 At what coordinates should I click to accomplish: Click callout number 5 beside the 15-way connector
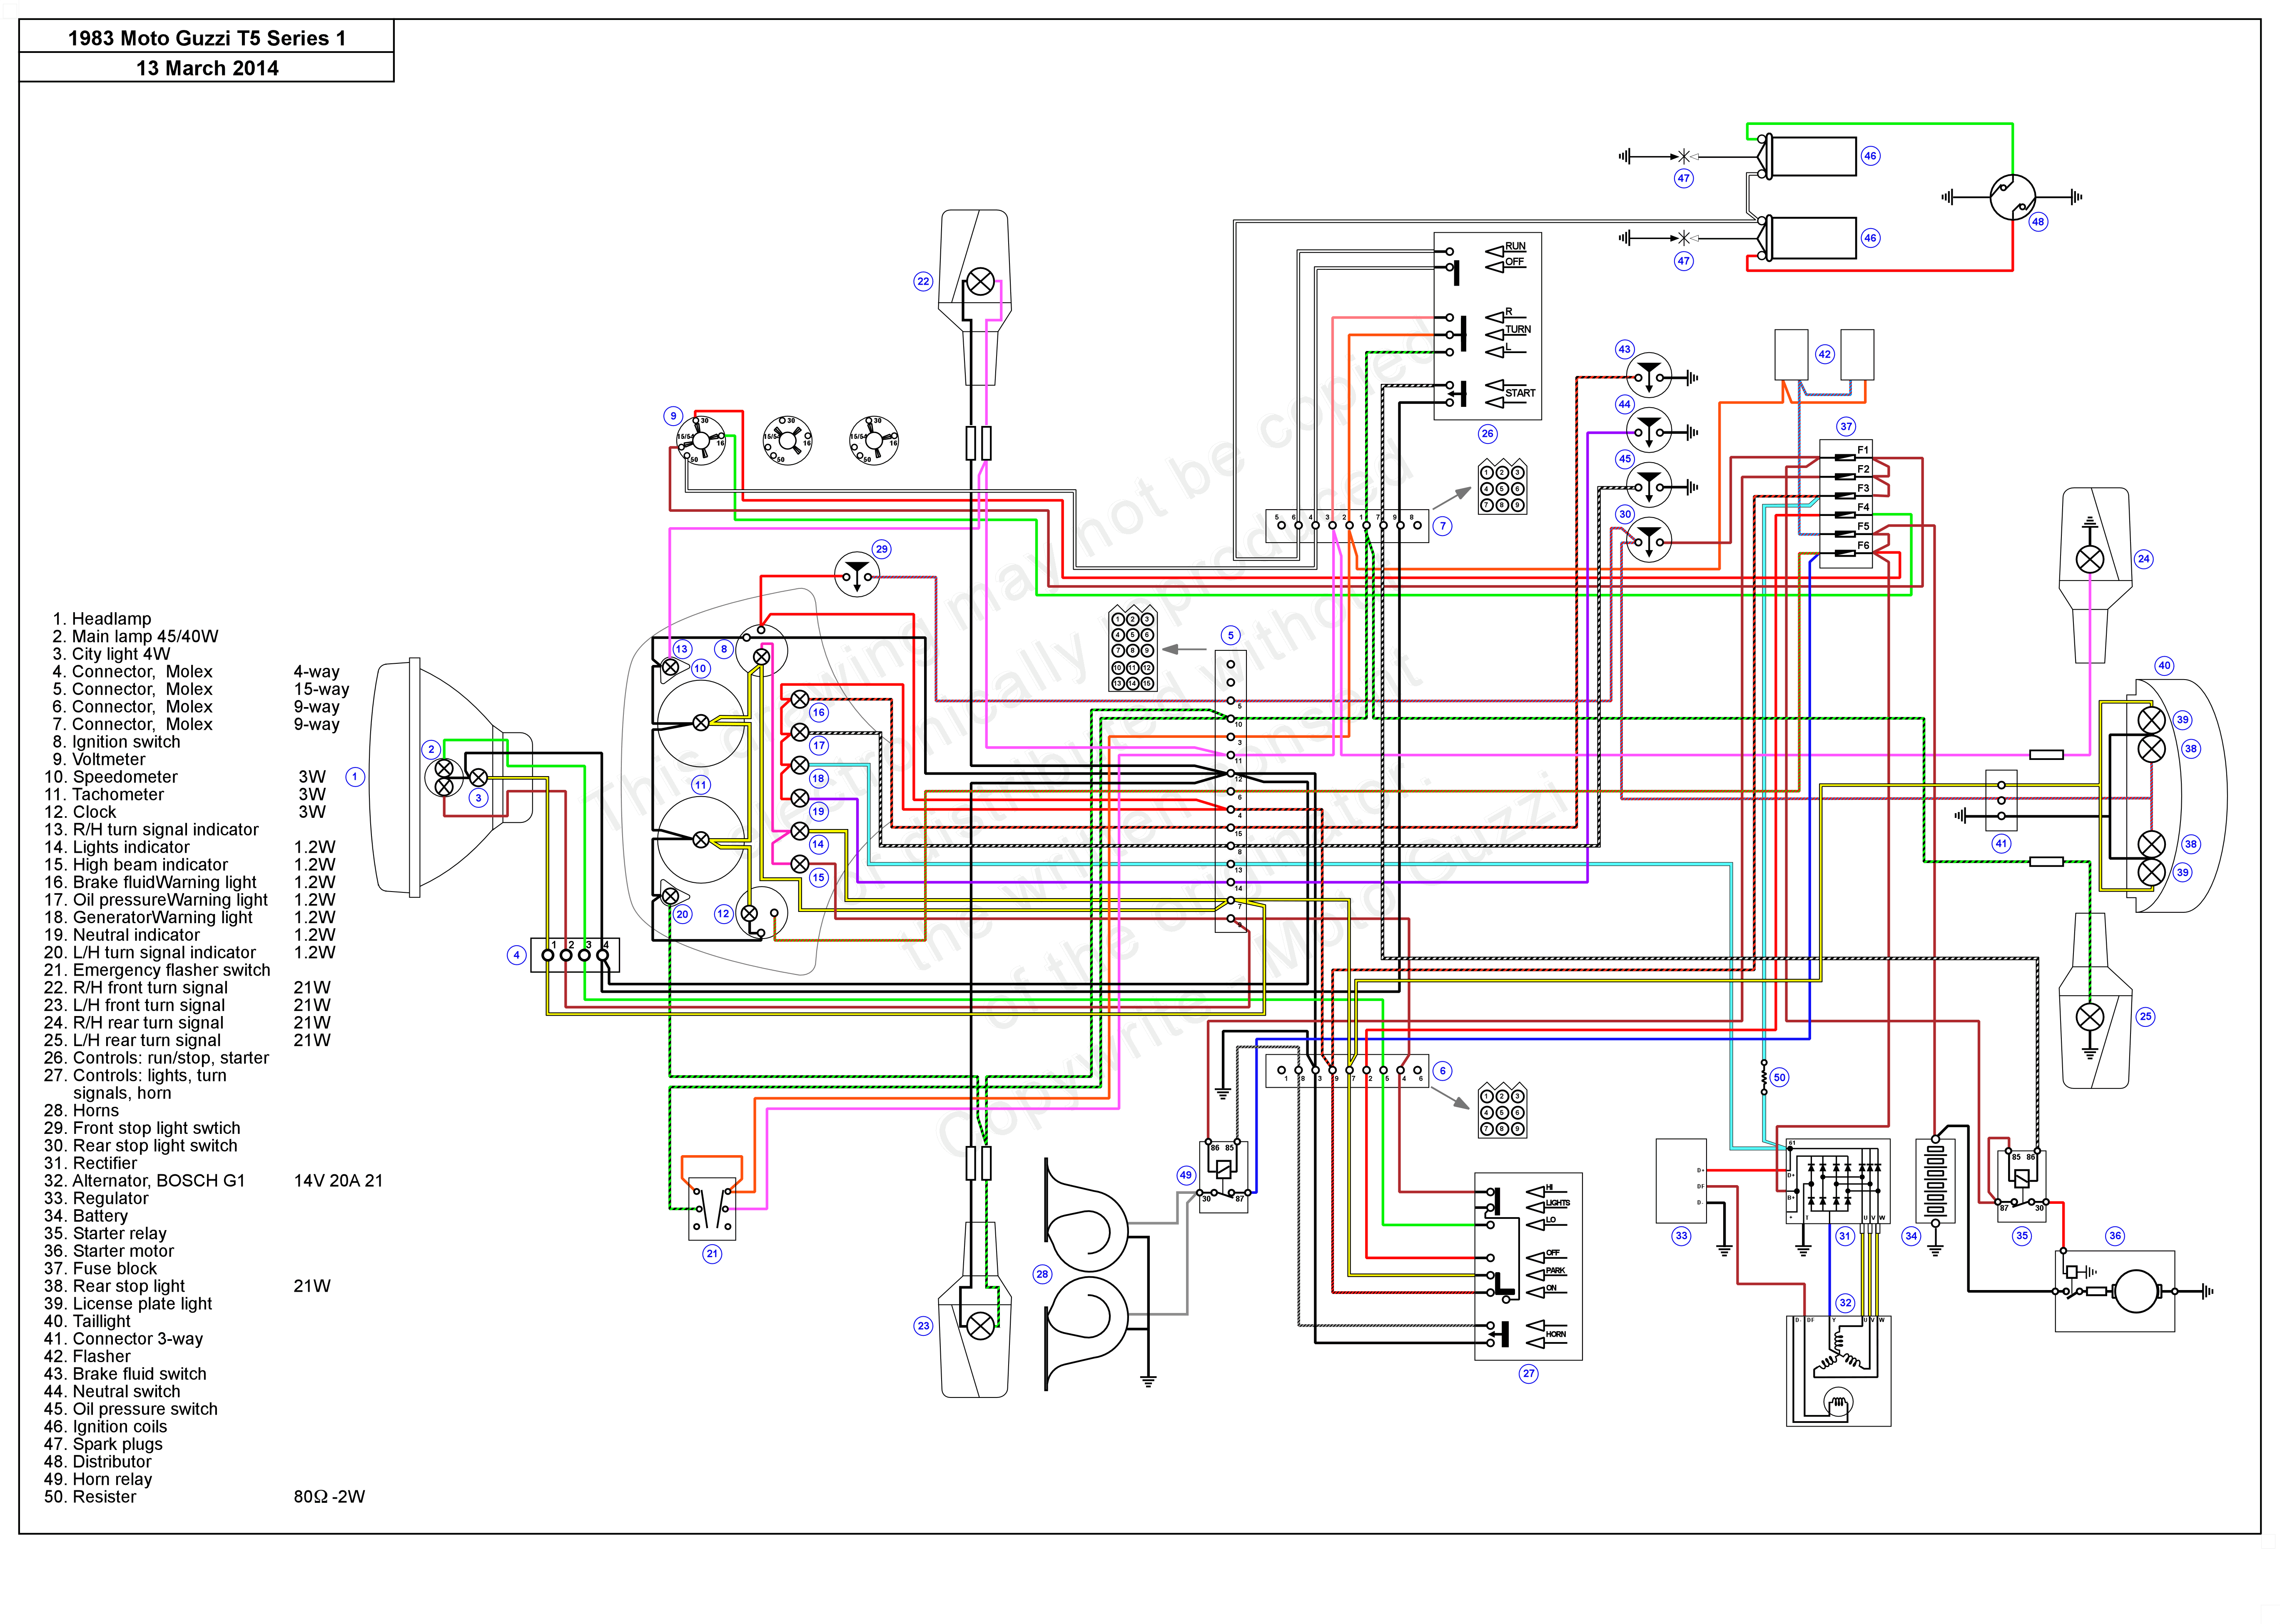point(1231,635)
